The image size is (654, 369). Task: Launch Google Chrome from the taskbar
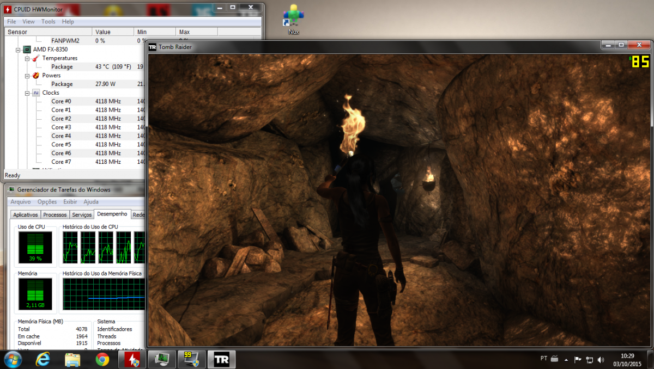tap(102, 359)
